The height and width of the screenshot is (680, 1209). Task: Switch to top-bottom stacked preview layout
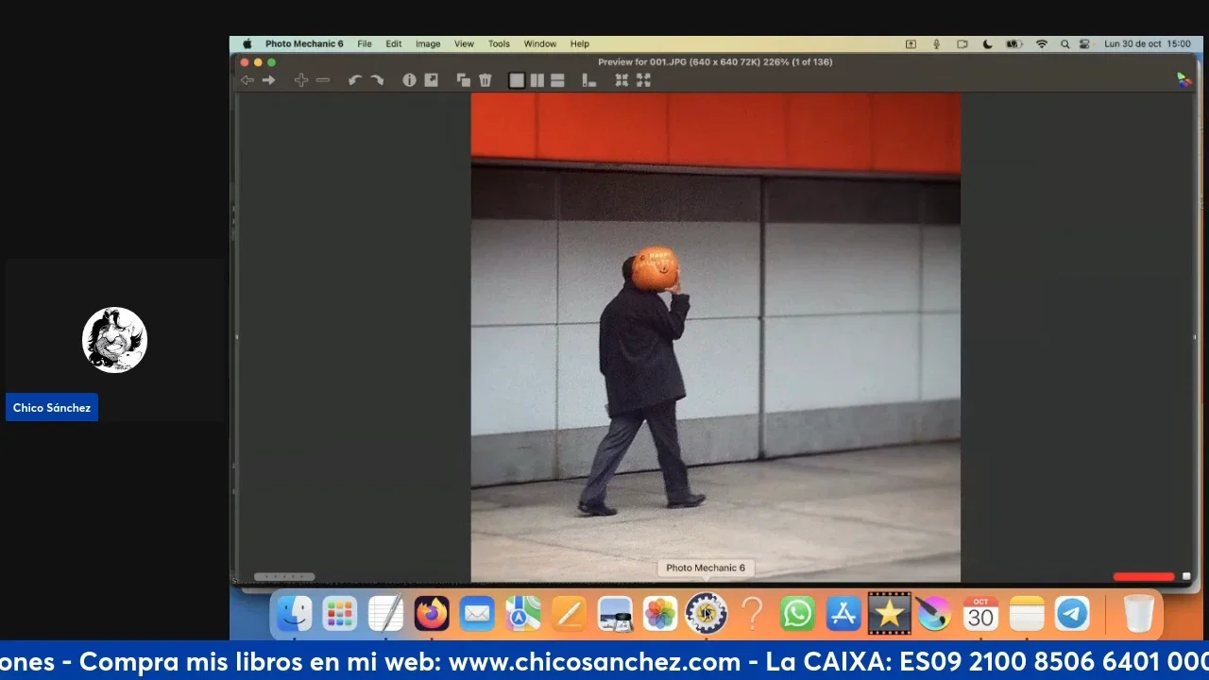coord(557,80)
